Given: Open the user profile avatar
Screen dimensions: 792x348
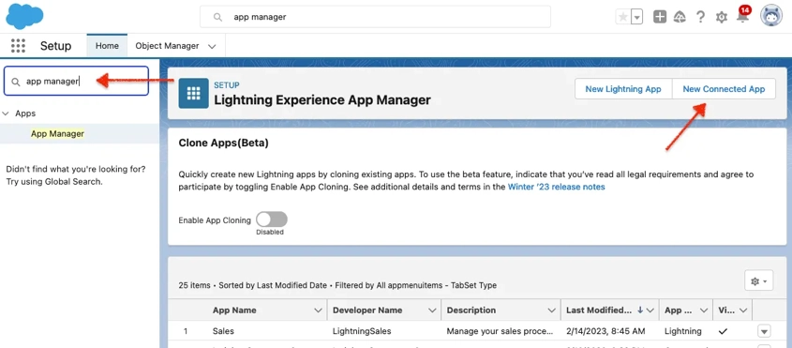Looking at the screenshot, I should (771, 16).
